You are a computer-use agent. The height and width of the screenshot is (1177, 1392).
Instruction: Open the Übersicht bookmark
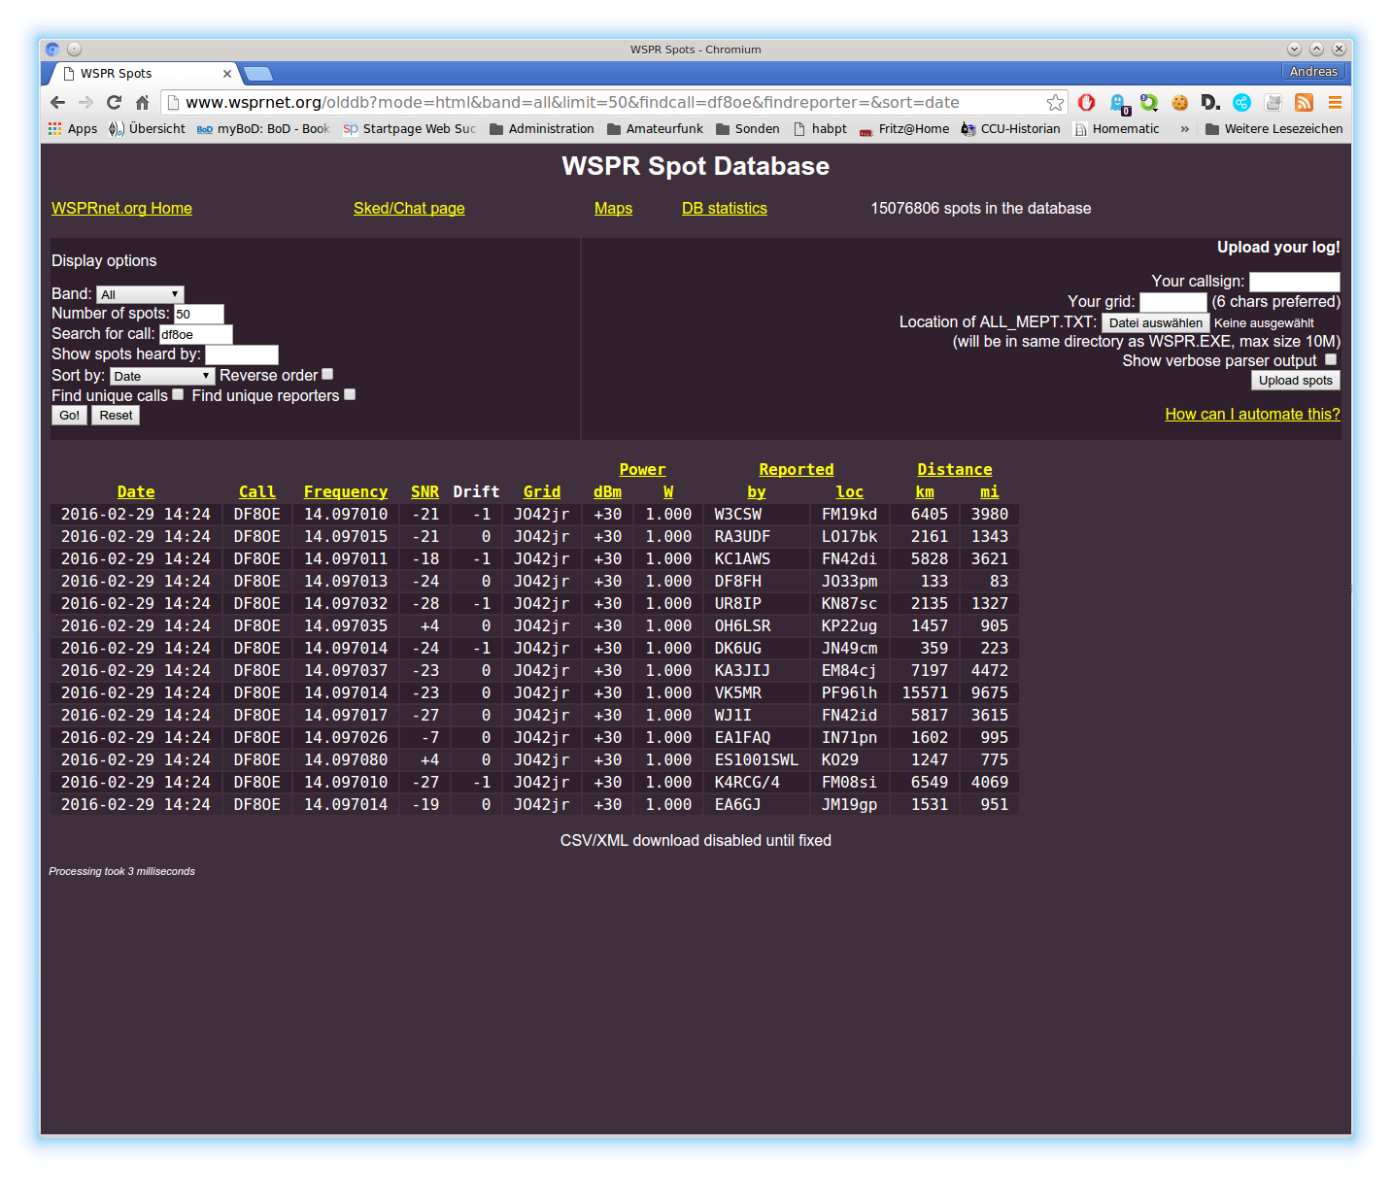(x=147, y=129)
